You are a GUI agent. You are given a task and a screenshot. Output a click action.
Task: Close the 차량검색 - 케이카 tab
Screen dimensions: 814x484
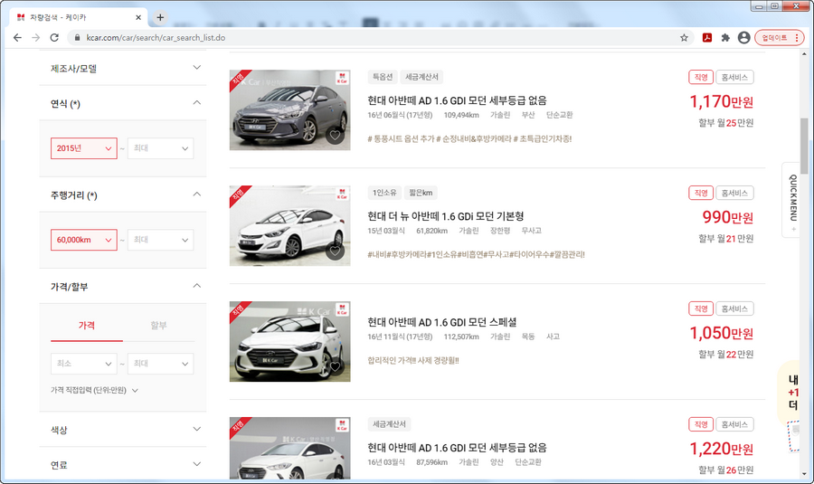138,17
